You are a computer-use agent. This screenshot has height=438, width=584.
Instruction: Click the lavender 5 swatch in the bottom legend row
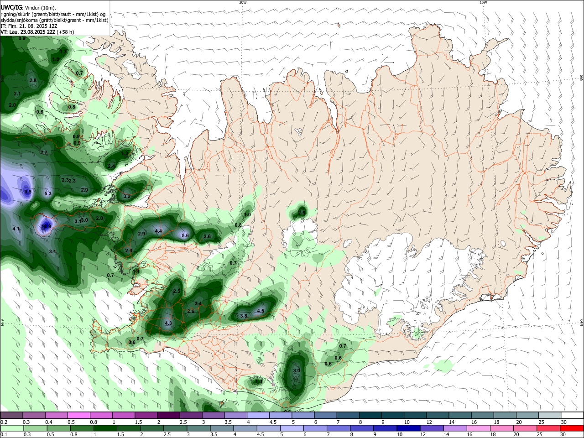(291, 428)
